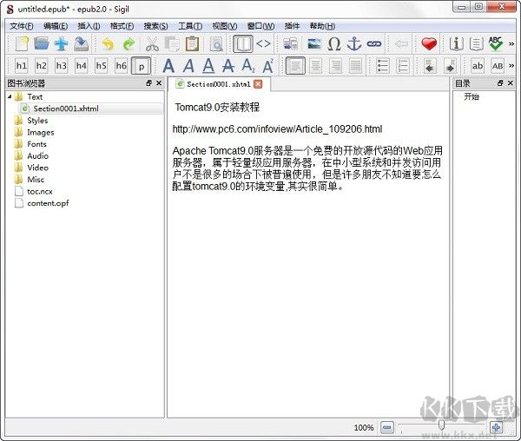Collapse the Text folder in book browser
The width and height of the screenshot is (521, 441).
[10, 97]
